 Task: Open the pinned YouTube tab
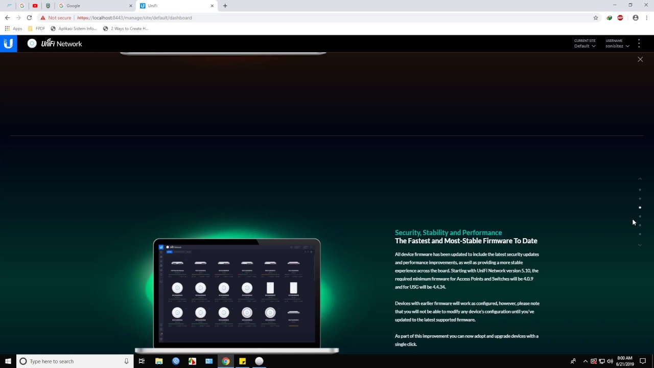35,6
